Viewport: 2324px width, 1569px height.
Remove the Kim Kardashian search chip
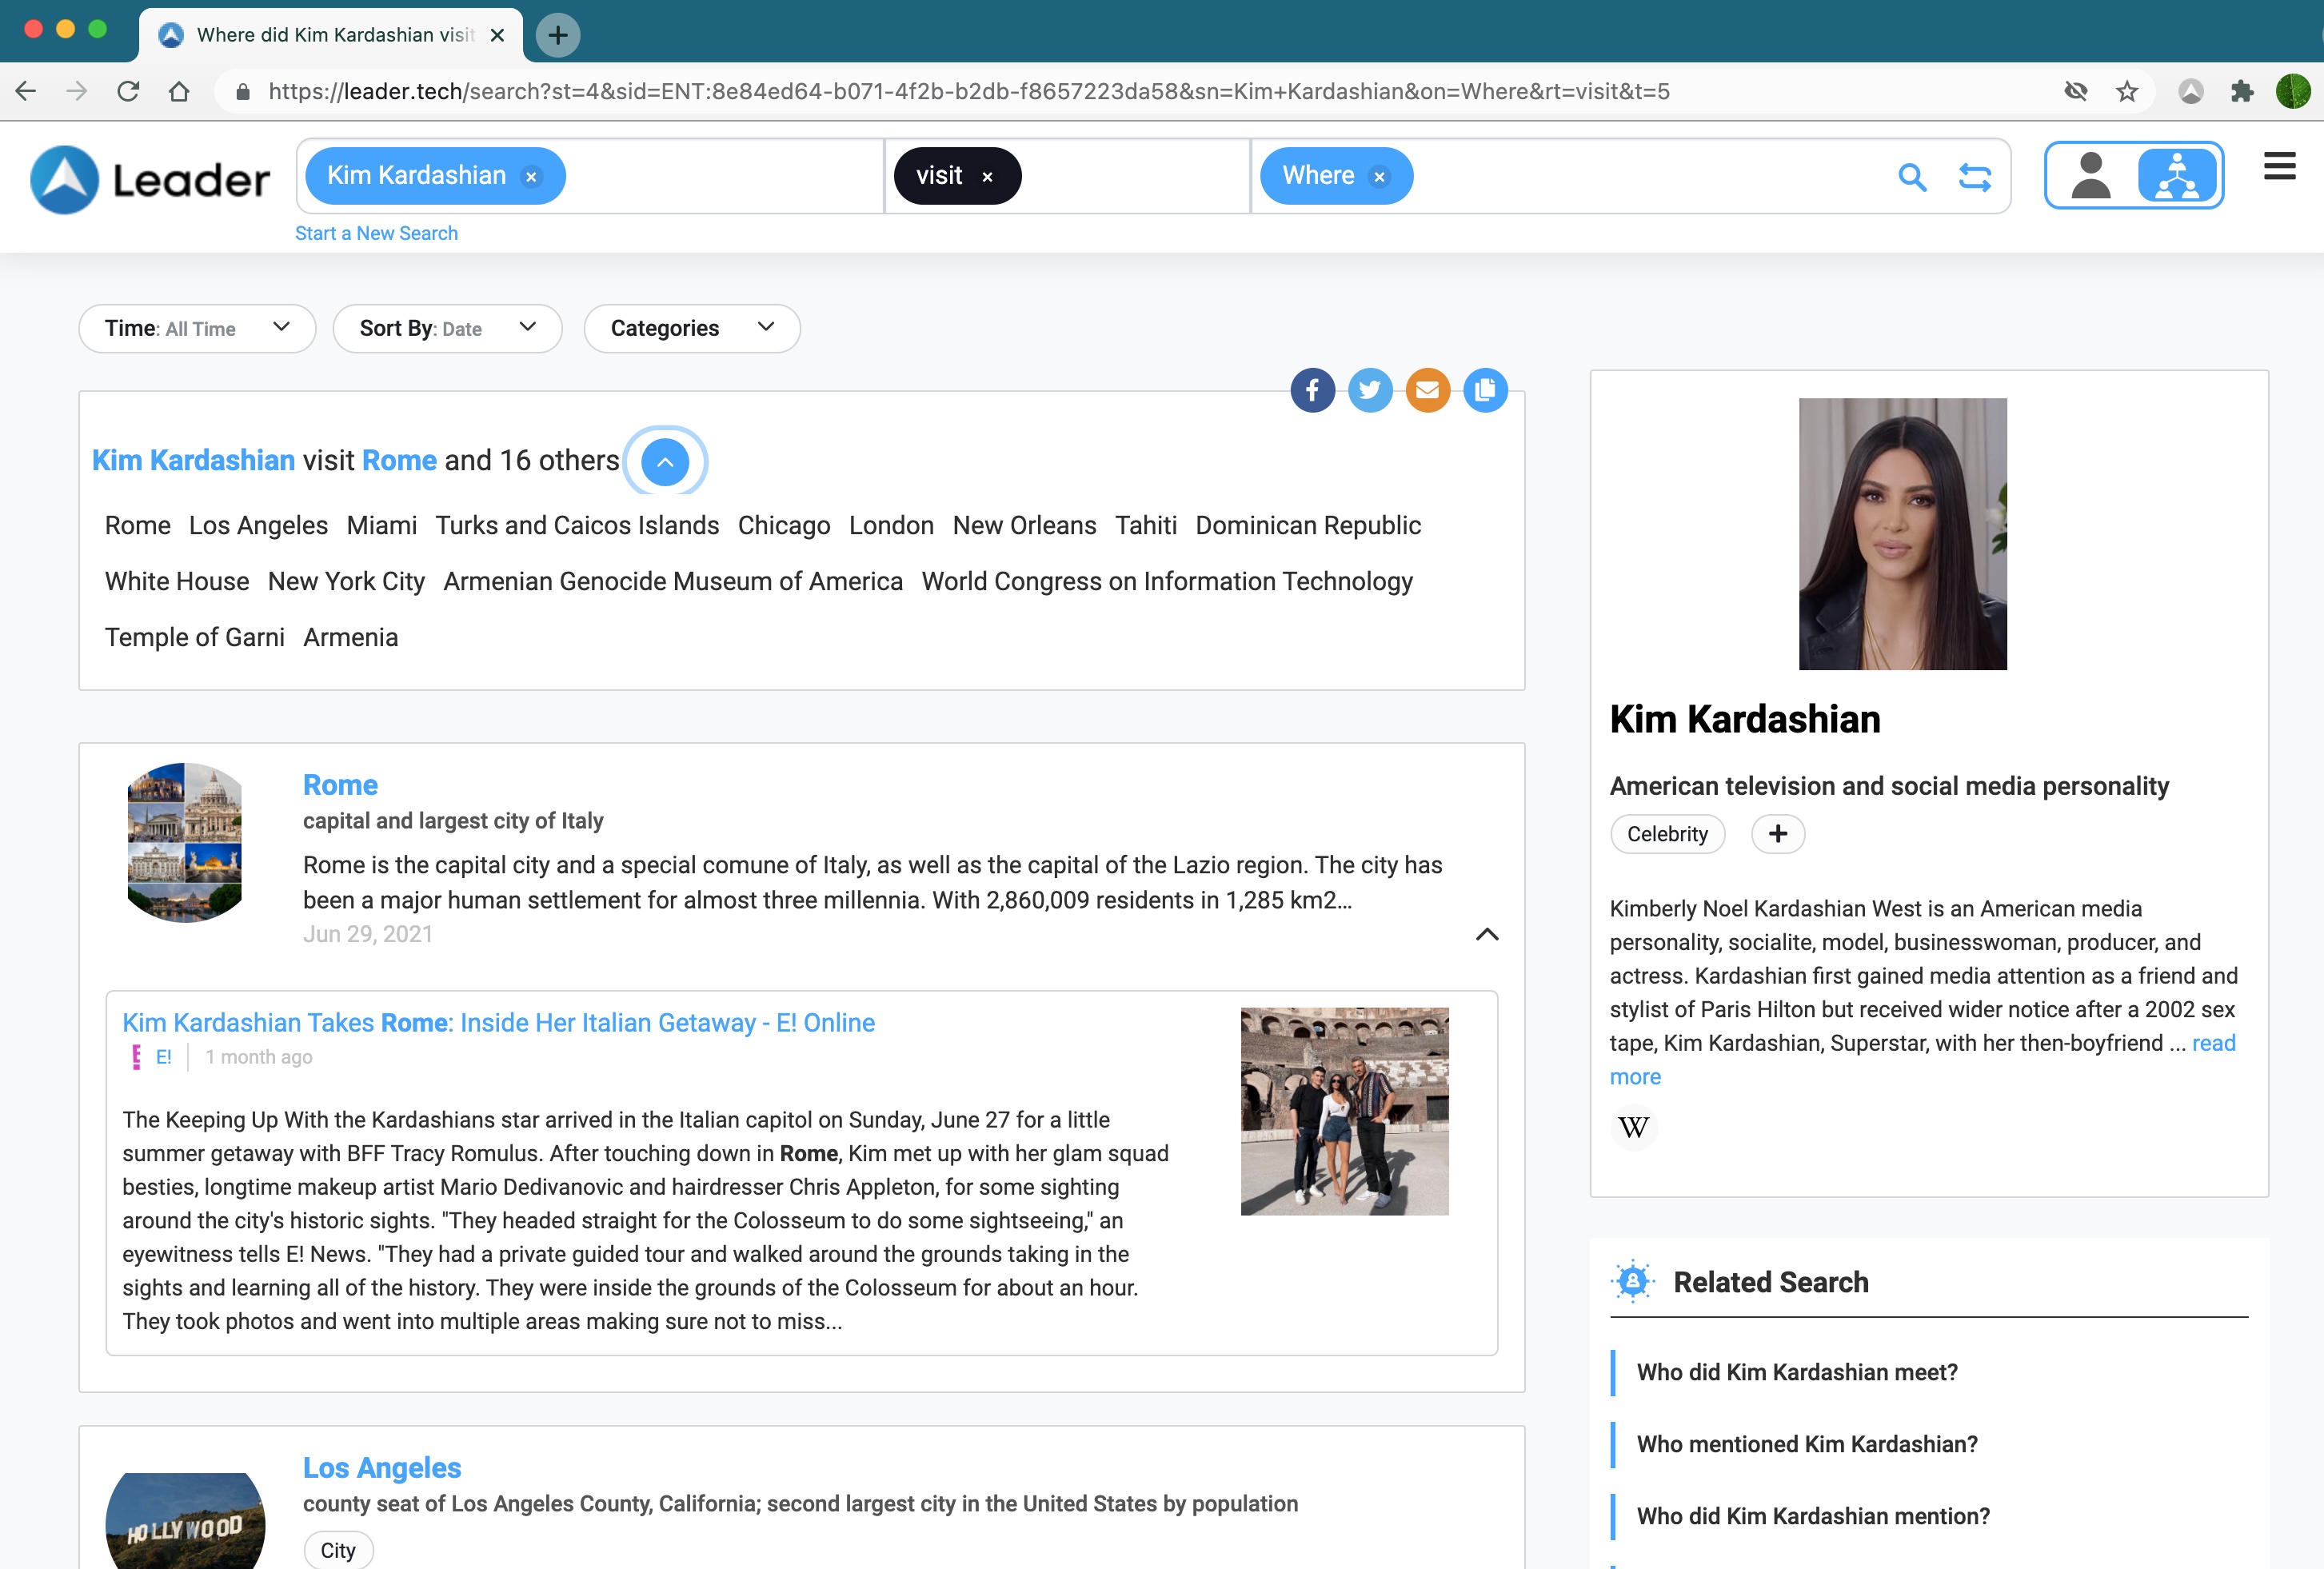[532, 177]
